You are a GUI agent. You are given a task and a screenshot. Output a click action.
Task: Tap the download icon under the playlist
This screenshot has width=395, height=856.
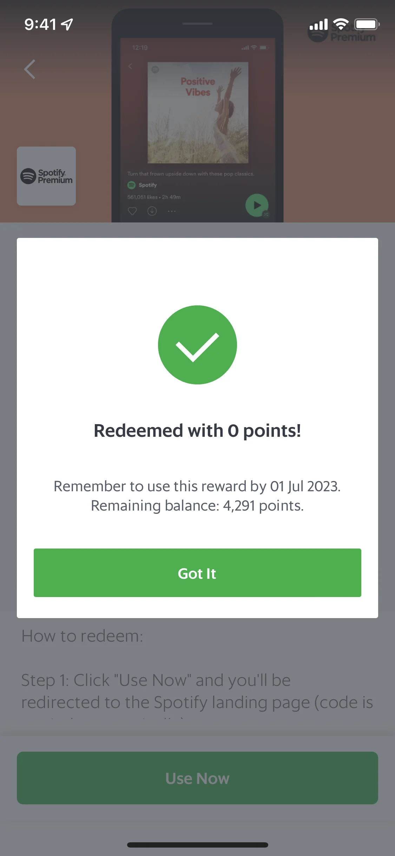[152, 210]
